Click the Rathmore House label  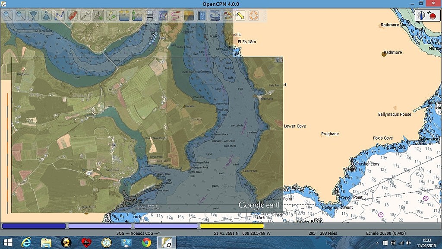(396, 25)
